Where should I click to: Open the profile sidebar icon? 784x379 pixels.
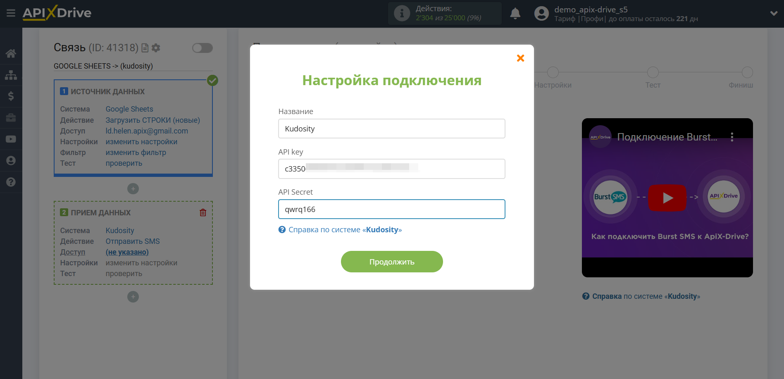pyautogui.click(x=11, y=161)
